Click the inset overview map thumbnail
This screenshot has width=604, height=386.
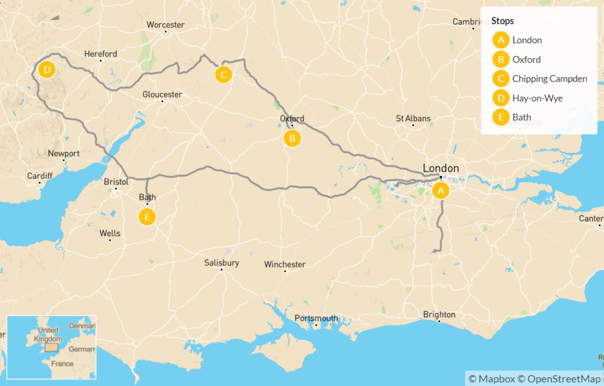(52, 348)
